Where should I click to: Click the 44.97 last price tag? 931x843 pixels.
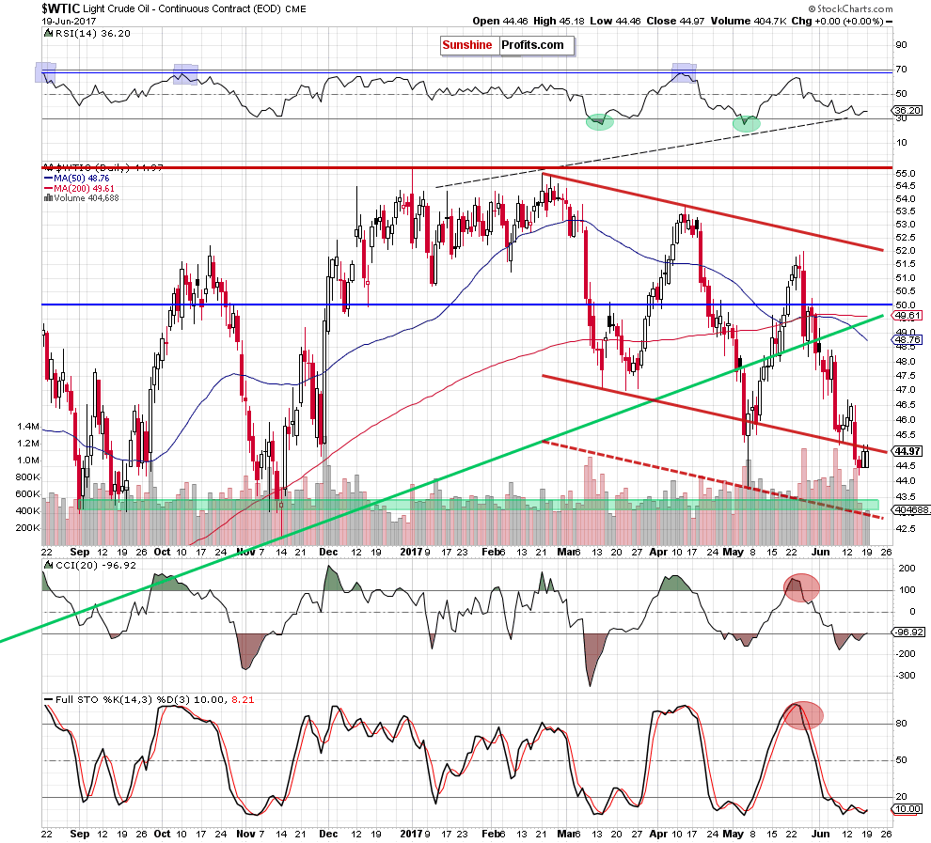pyautogui.click(x=907, y=451)
